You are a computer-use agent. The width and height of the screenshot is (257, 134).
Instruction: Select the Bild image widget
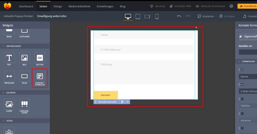coord(24,58)
